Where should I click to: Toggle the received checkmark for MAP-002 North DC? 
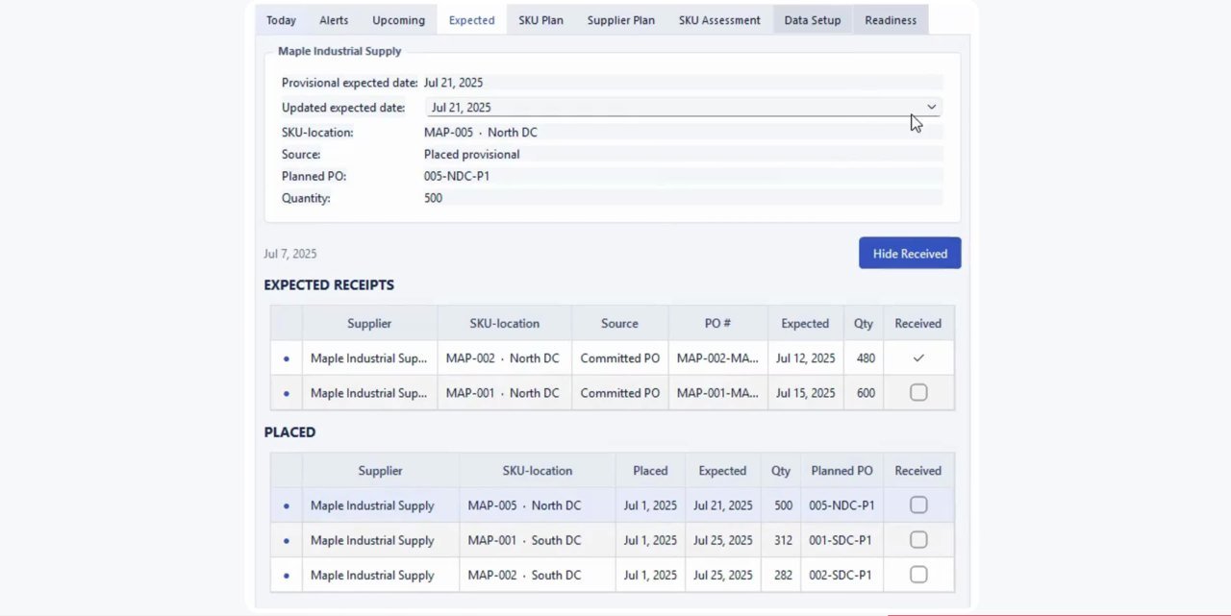click(x=918, y=358)
